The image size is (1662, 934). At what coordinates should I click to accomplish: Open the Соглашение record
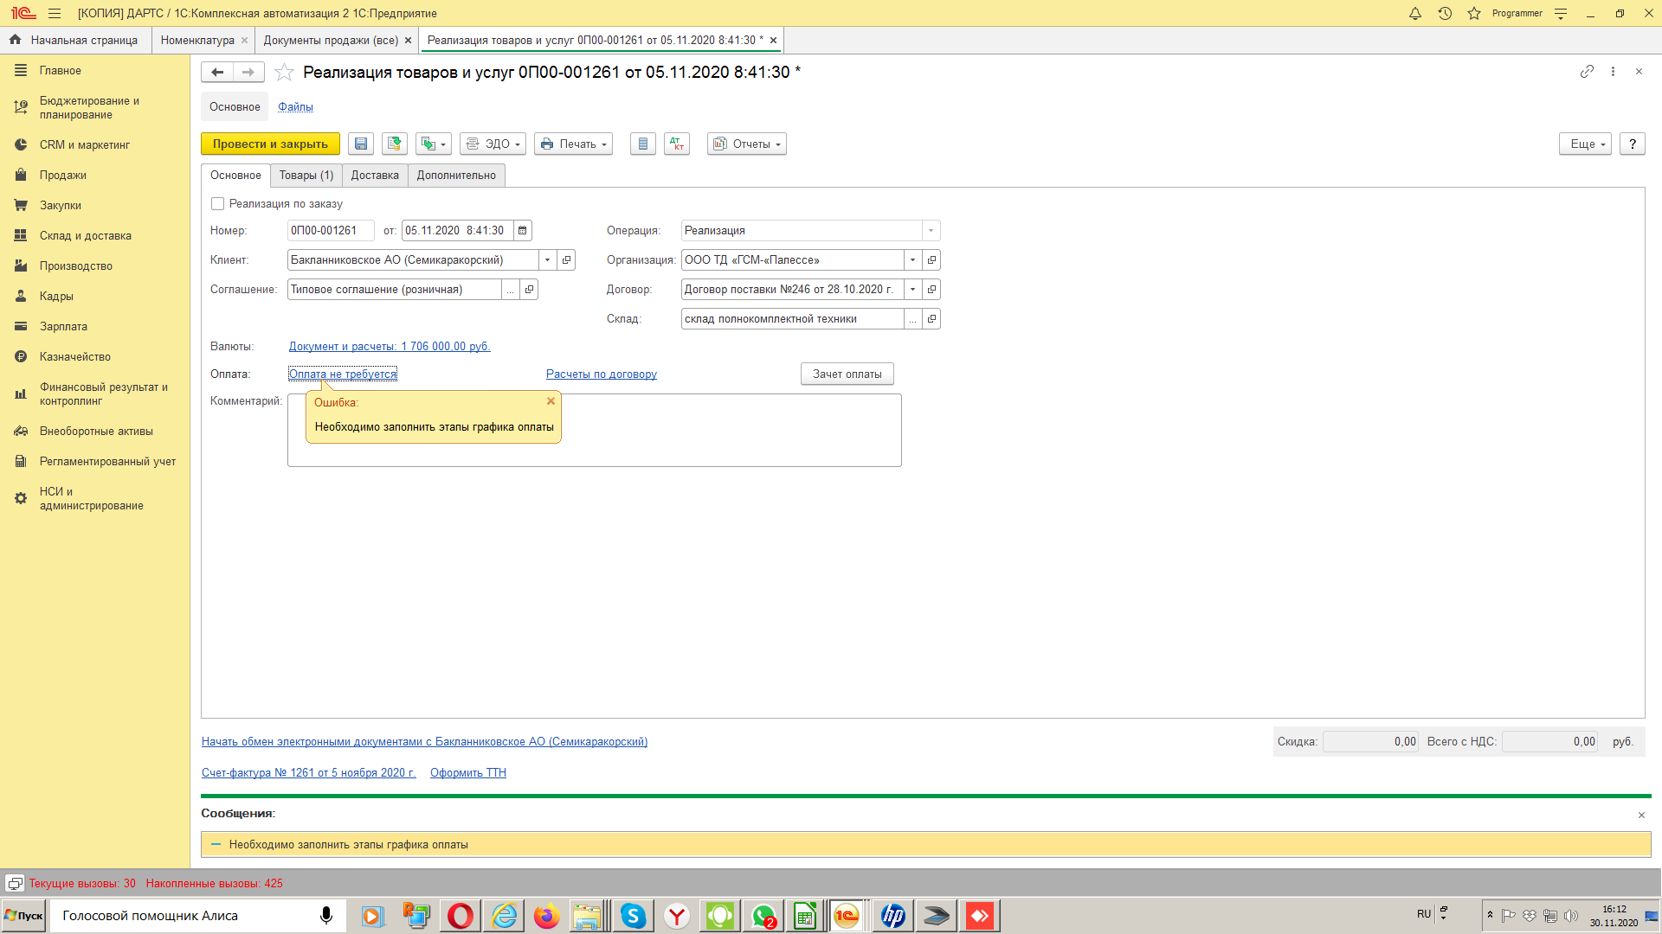529,290
